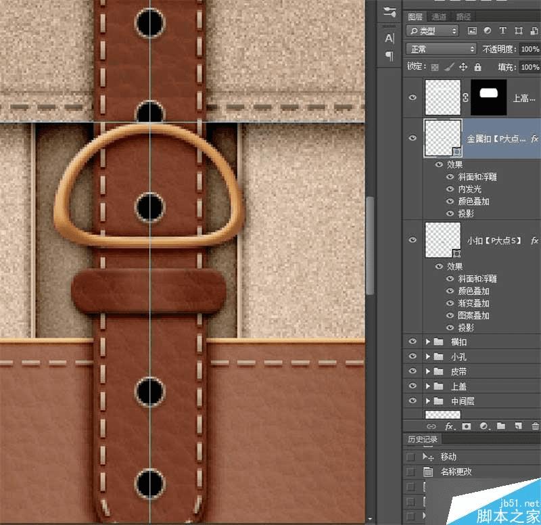Expand the 中间层 layer group
This screenshot has height=525, width=541.
[x=428, y=401]
